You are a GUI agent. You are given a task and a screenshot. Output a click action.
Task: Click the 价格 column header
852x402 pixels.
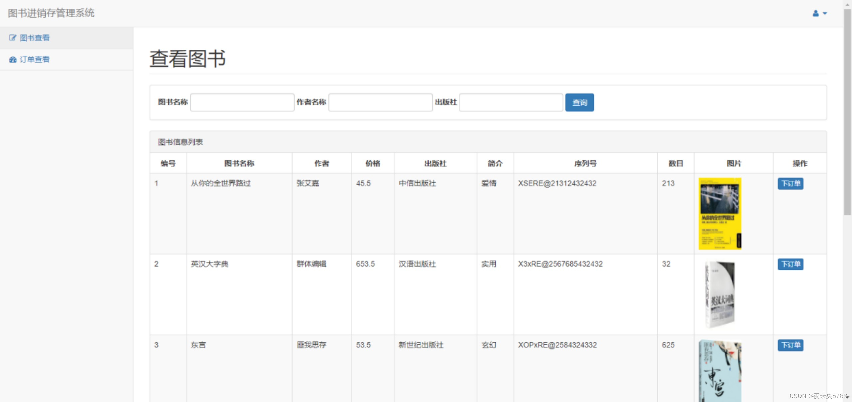(373, 163)
